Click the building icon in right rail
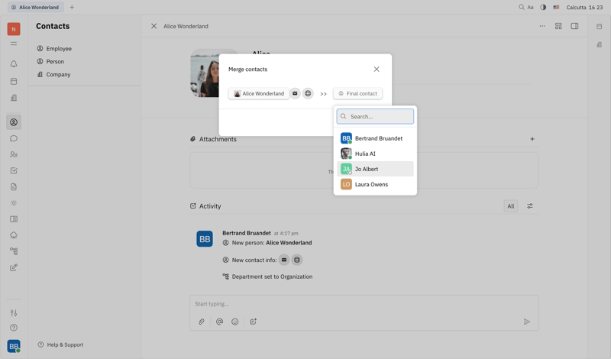Image resolution: width=611 pixels, height=359 pixels. point(600,44)
